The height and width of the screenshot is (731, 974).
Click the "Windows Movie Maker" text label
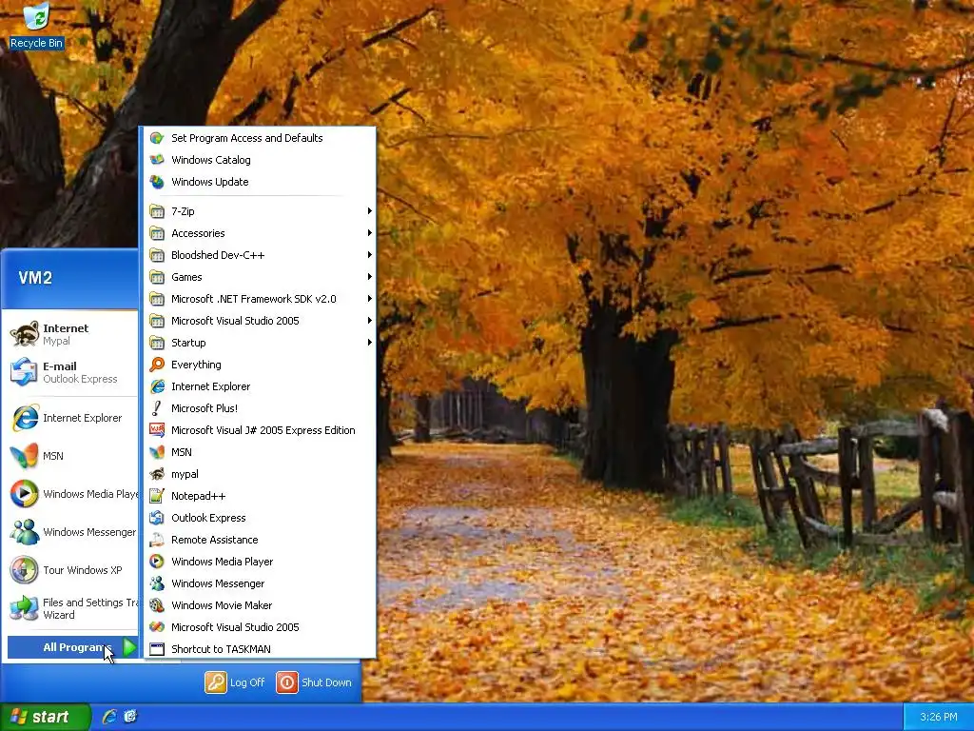coord(222,605)
